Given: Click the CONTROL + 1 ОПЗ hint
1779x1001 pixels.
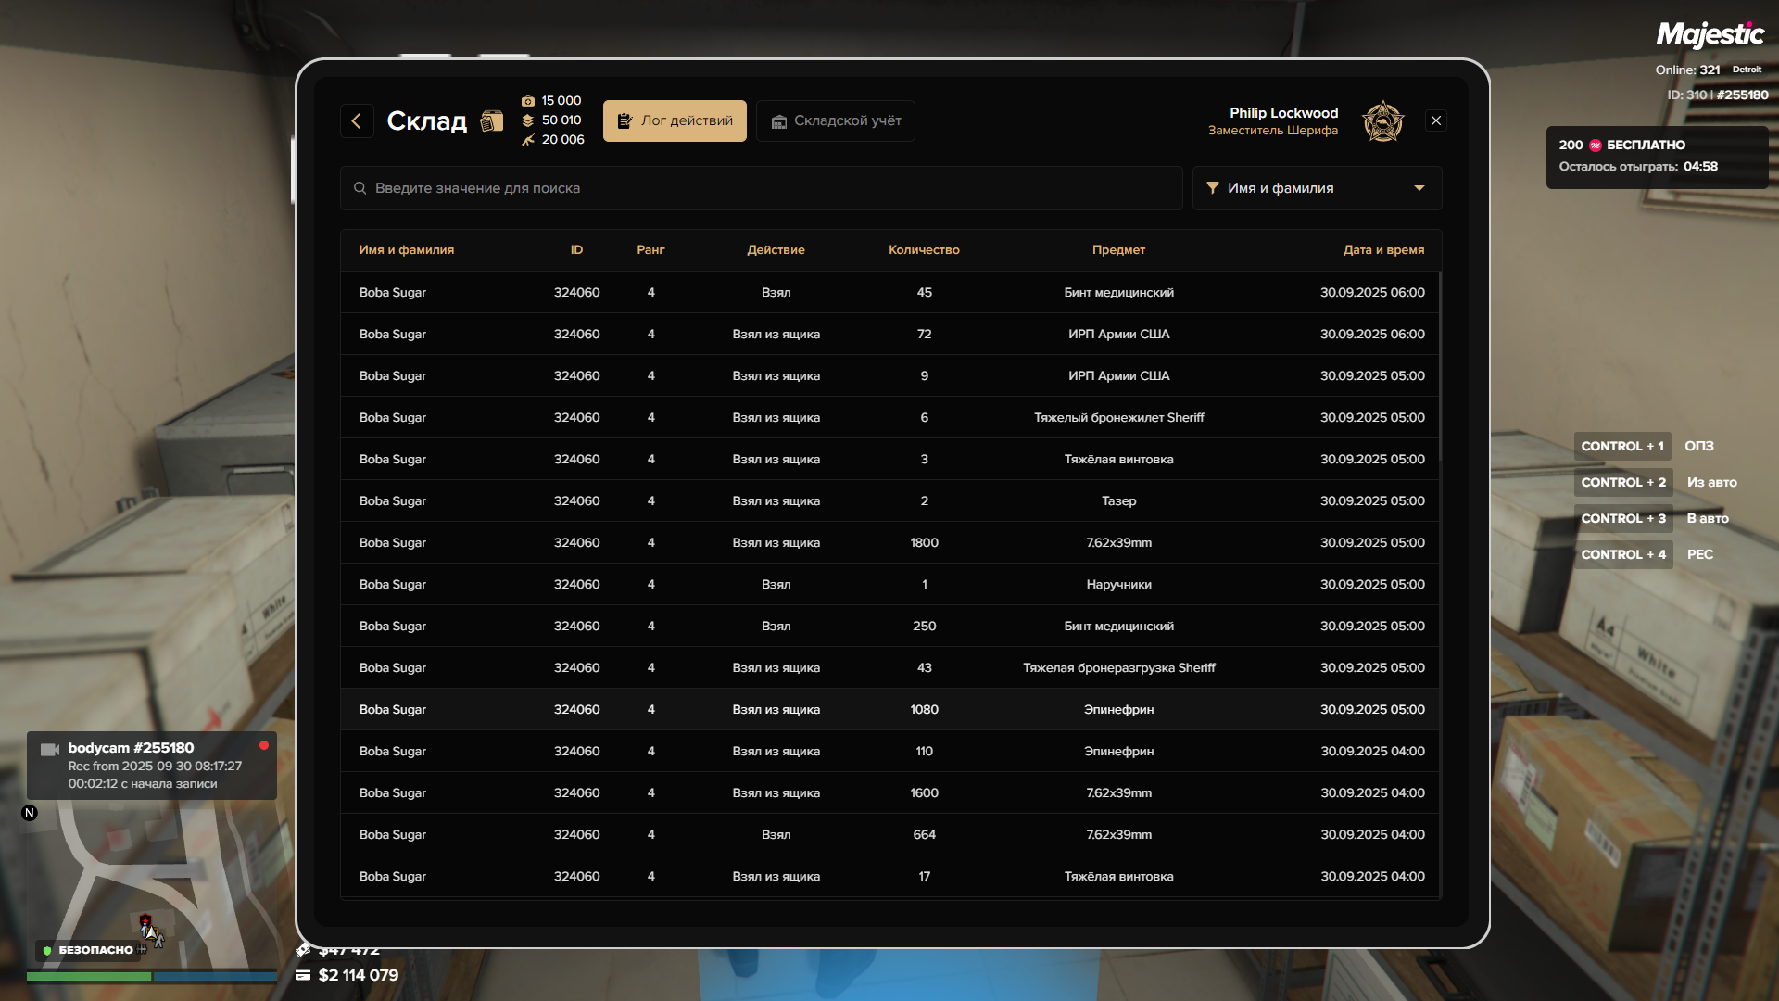Looking at the screenshot, I should pos(1622,446).
